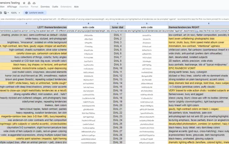The height and width of the screenshot is (144, 229).
Task: Click 'flames/waves, busy and jagged' cell
Action: [x=199, y=94]
